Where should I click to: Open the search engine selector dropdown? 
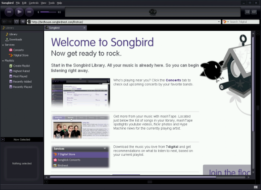point(226,22)
